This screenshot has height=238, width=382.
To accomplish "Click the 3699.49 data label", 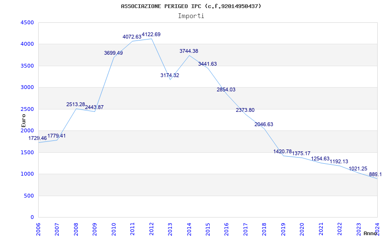I will pyautogui.click(x=113, y=53).
